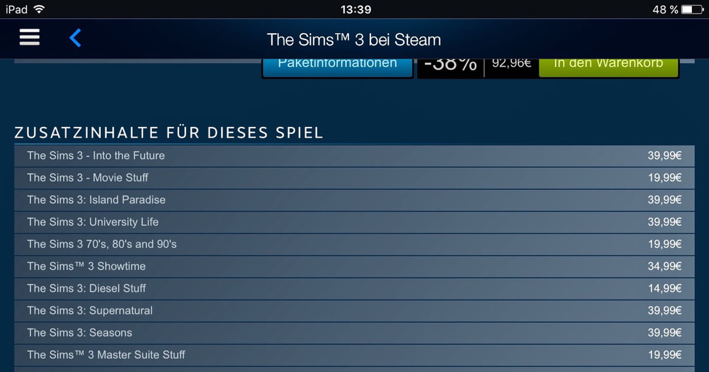Select The Sims 3: Island Paradise row
This screenshot has width=709, height=372.
coord(355,200)
